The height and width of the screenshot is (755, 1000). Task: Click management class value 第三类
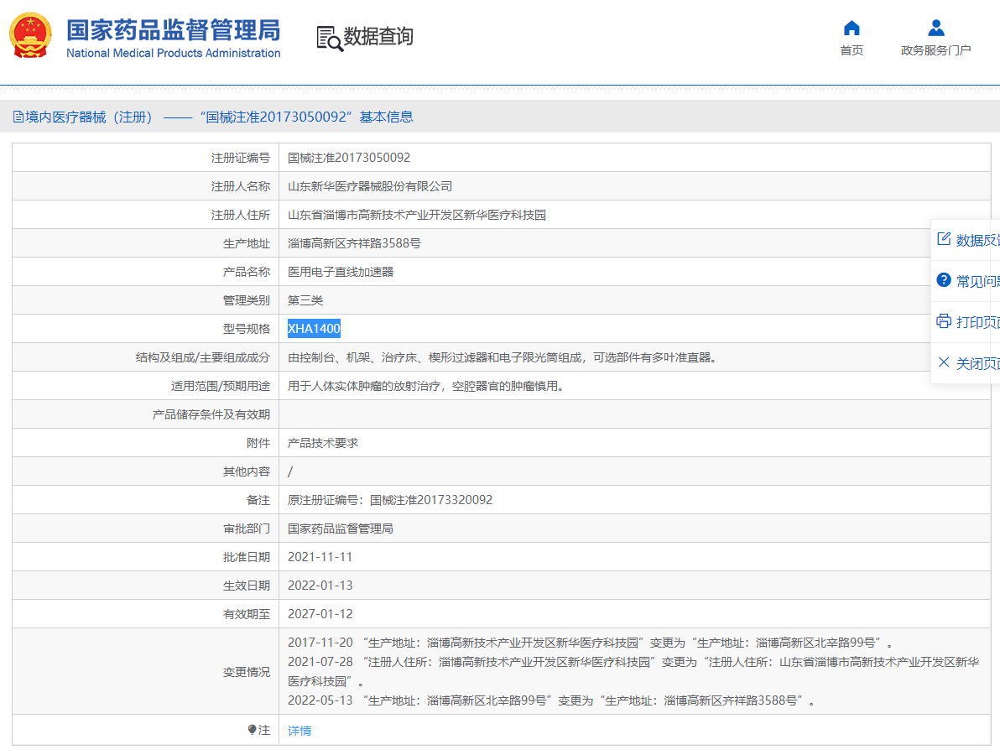coord(305,300)
